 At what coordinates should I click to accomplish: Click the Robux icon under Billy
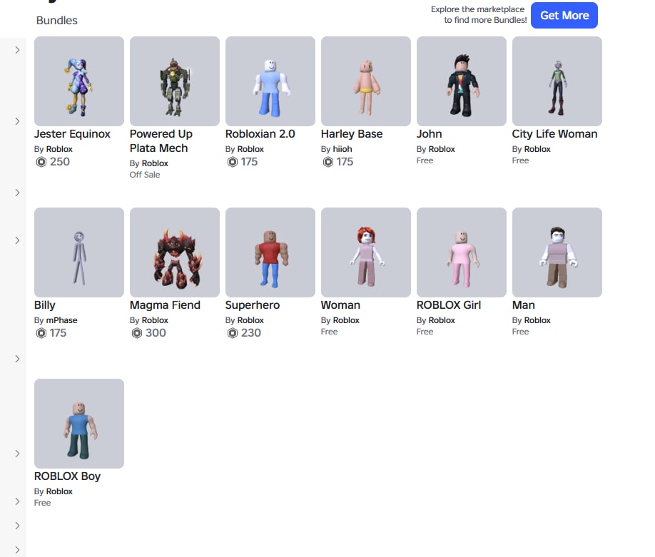click(41, 333)
